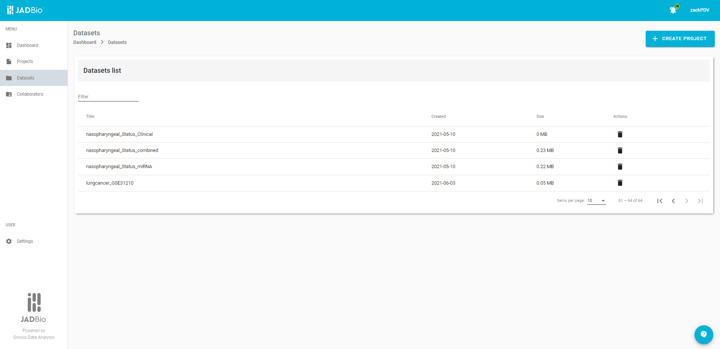The height and width of the screenshot is (349, 720).
Task: Select Datasets in the sidebar
Action: point(34,78)
